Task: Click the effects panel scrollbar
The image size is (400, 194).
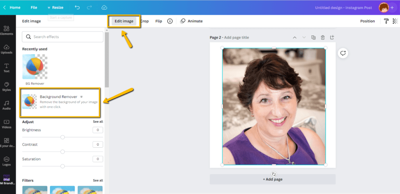Action: click(x=107, y=60)
